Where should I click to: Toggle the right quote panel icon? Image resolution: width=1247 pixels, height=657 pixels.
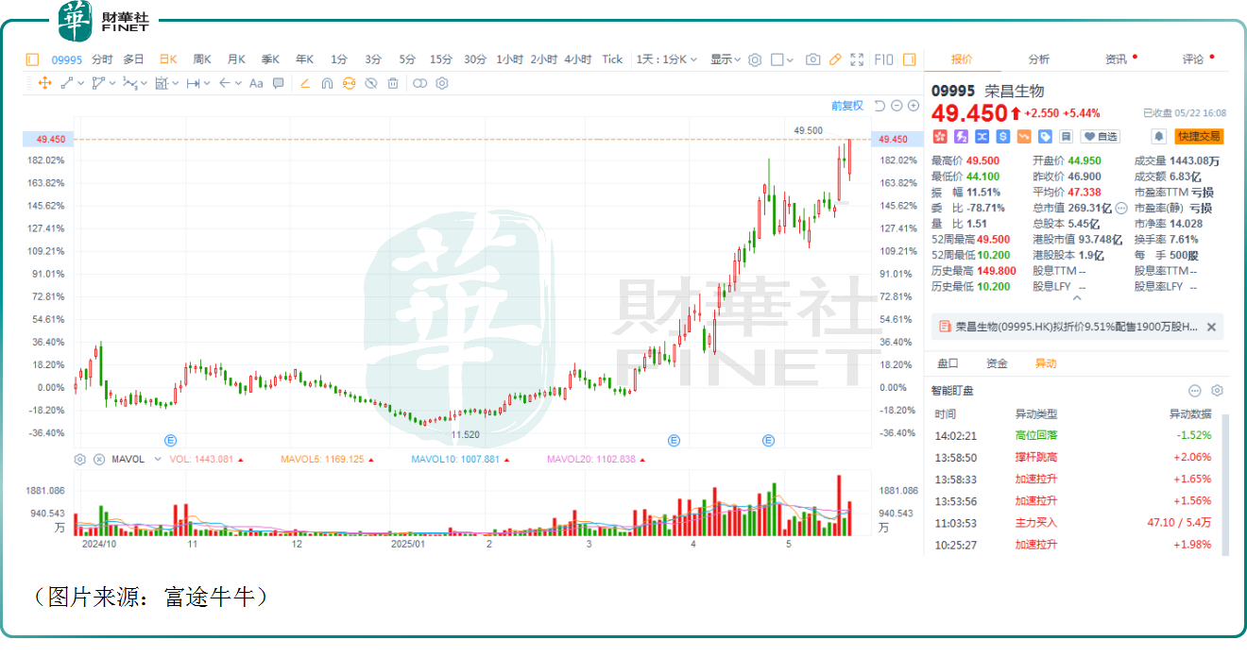[910, 59]
